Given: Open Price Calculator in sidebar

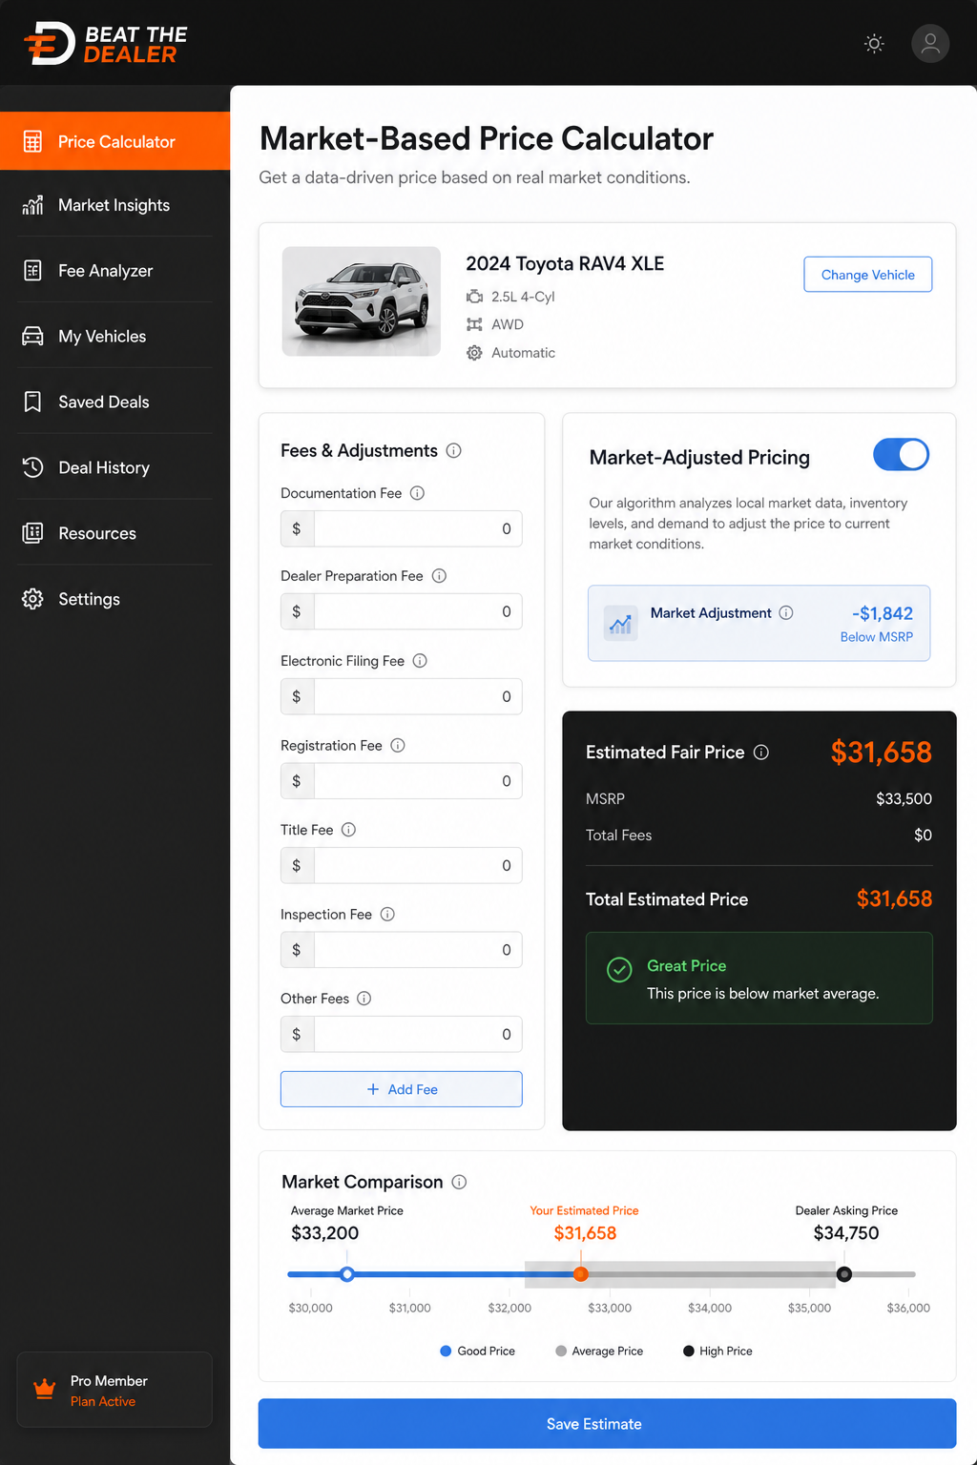Looking at the screenshot, I should (x=114, y=141).
